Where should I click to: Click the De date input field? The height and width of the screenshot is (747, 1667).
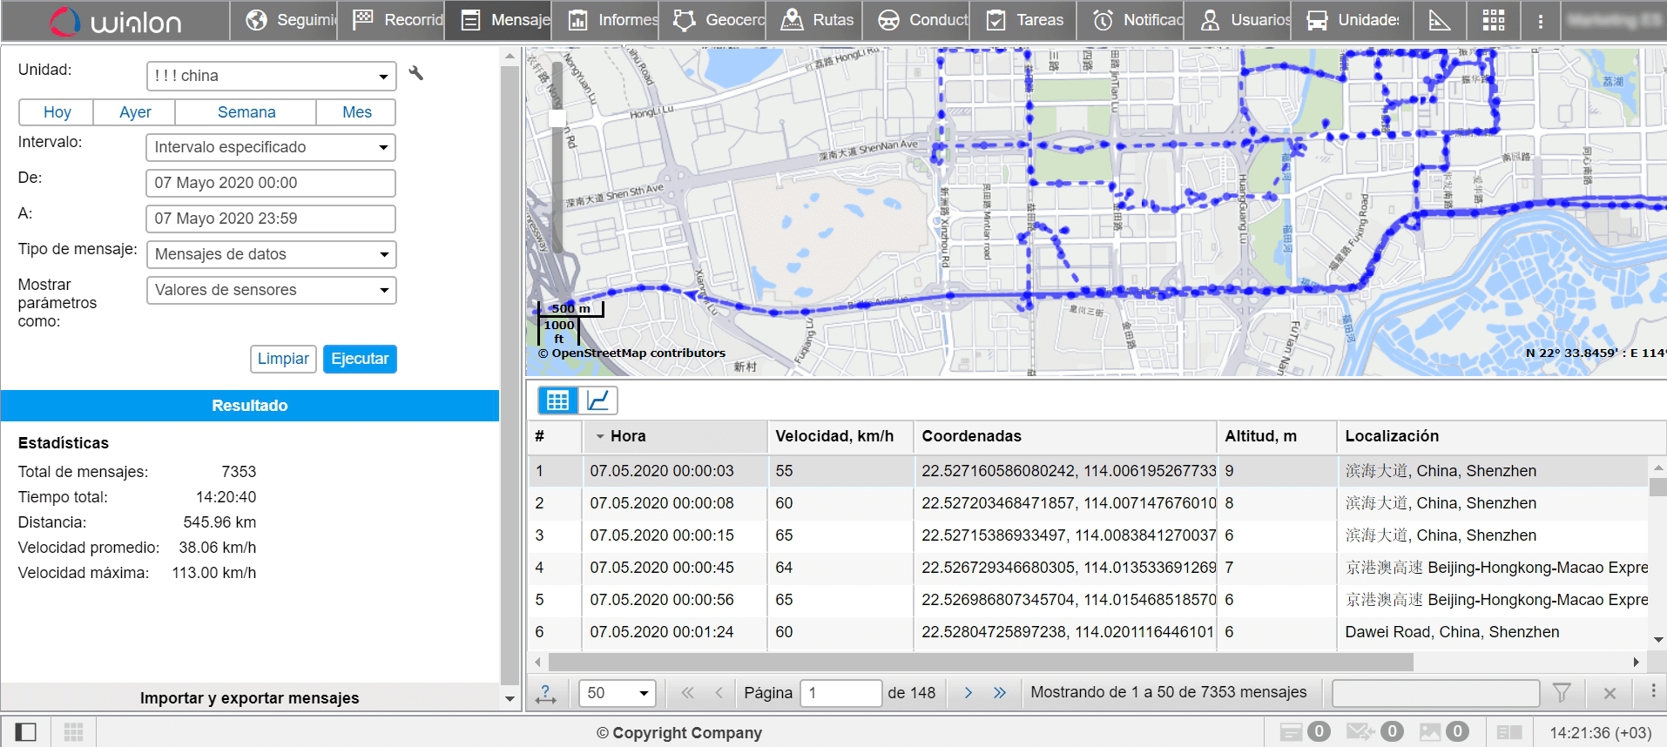(x=271, y=183)
